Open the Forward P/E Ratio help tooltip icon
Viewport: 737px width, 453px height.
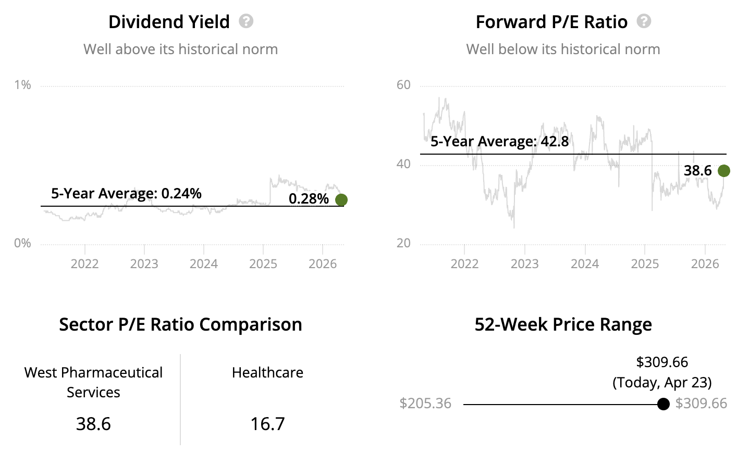click(644, 21)
